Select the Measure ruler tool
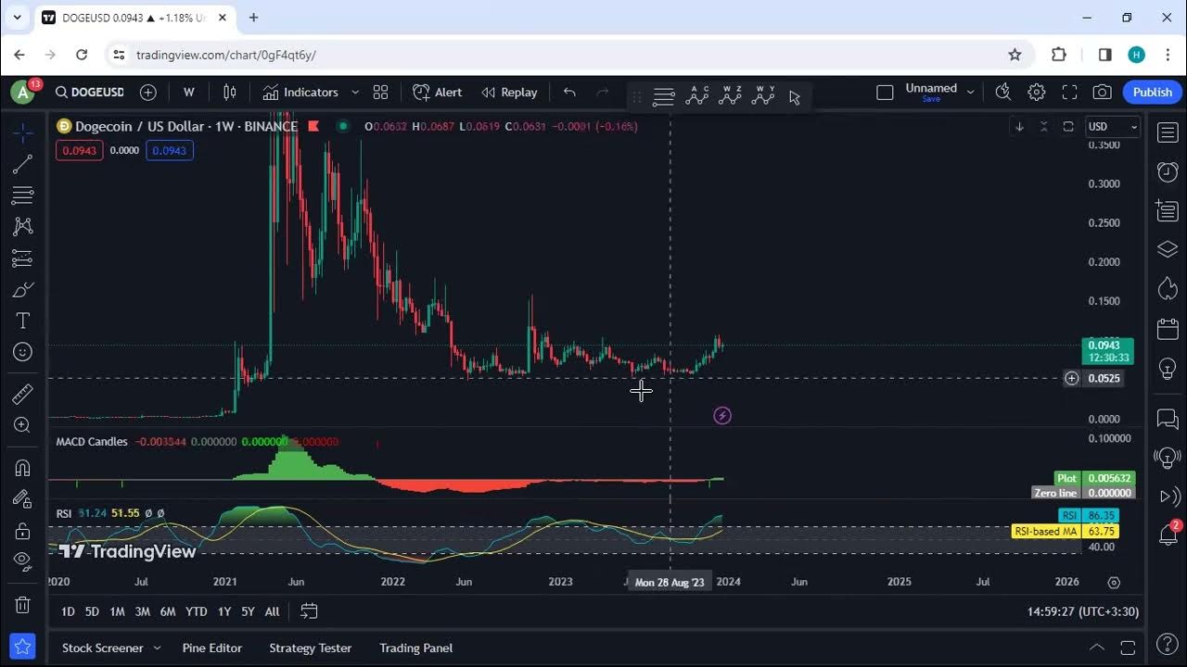The height and width of the screenshot is (667, 1187). (x=22, y=395)
